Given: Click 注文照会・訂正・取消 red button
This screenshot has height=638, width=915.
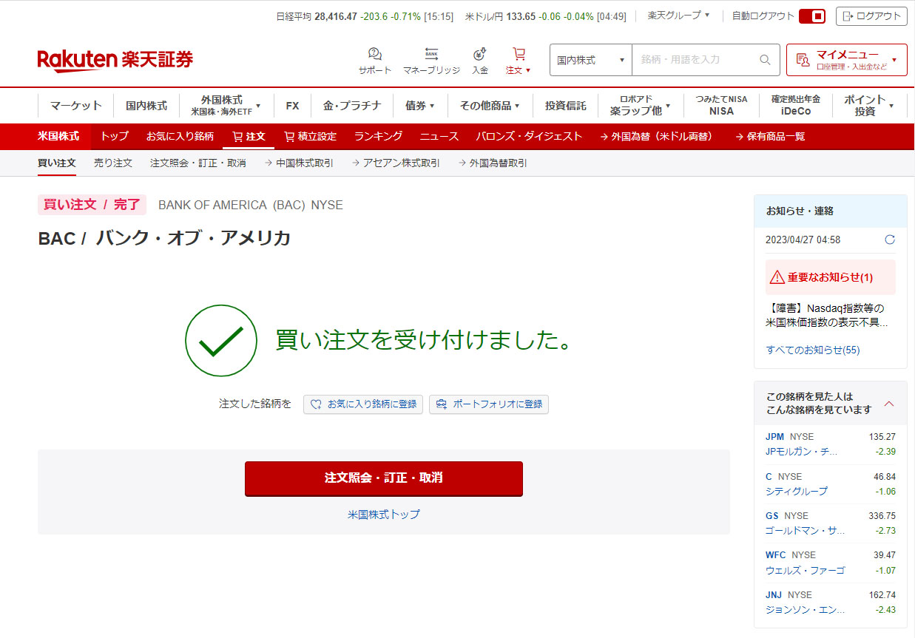Looking at the screenshot, I should (383, 478).
